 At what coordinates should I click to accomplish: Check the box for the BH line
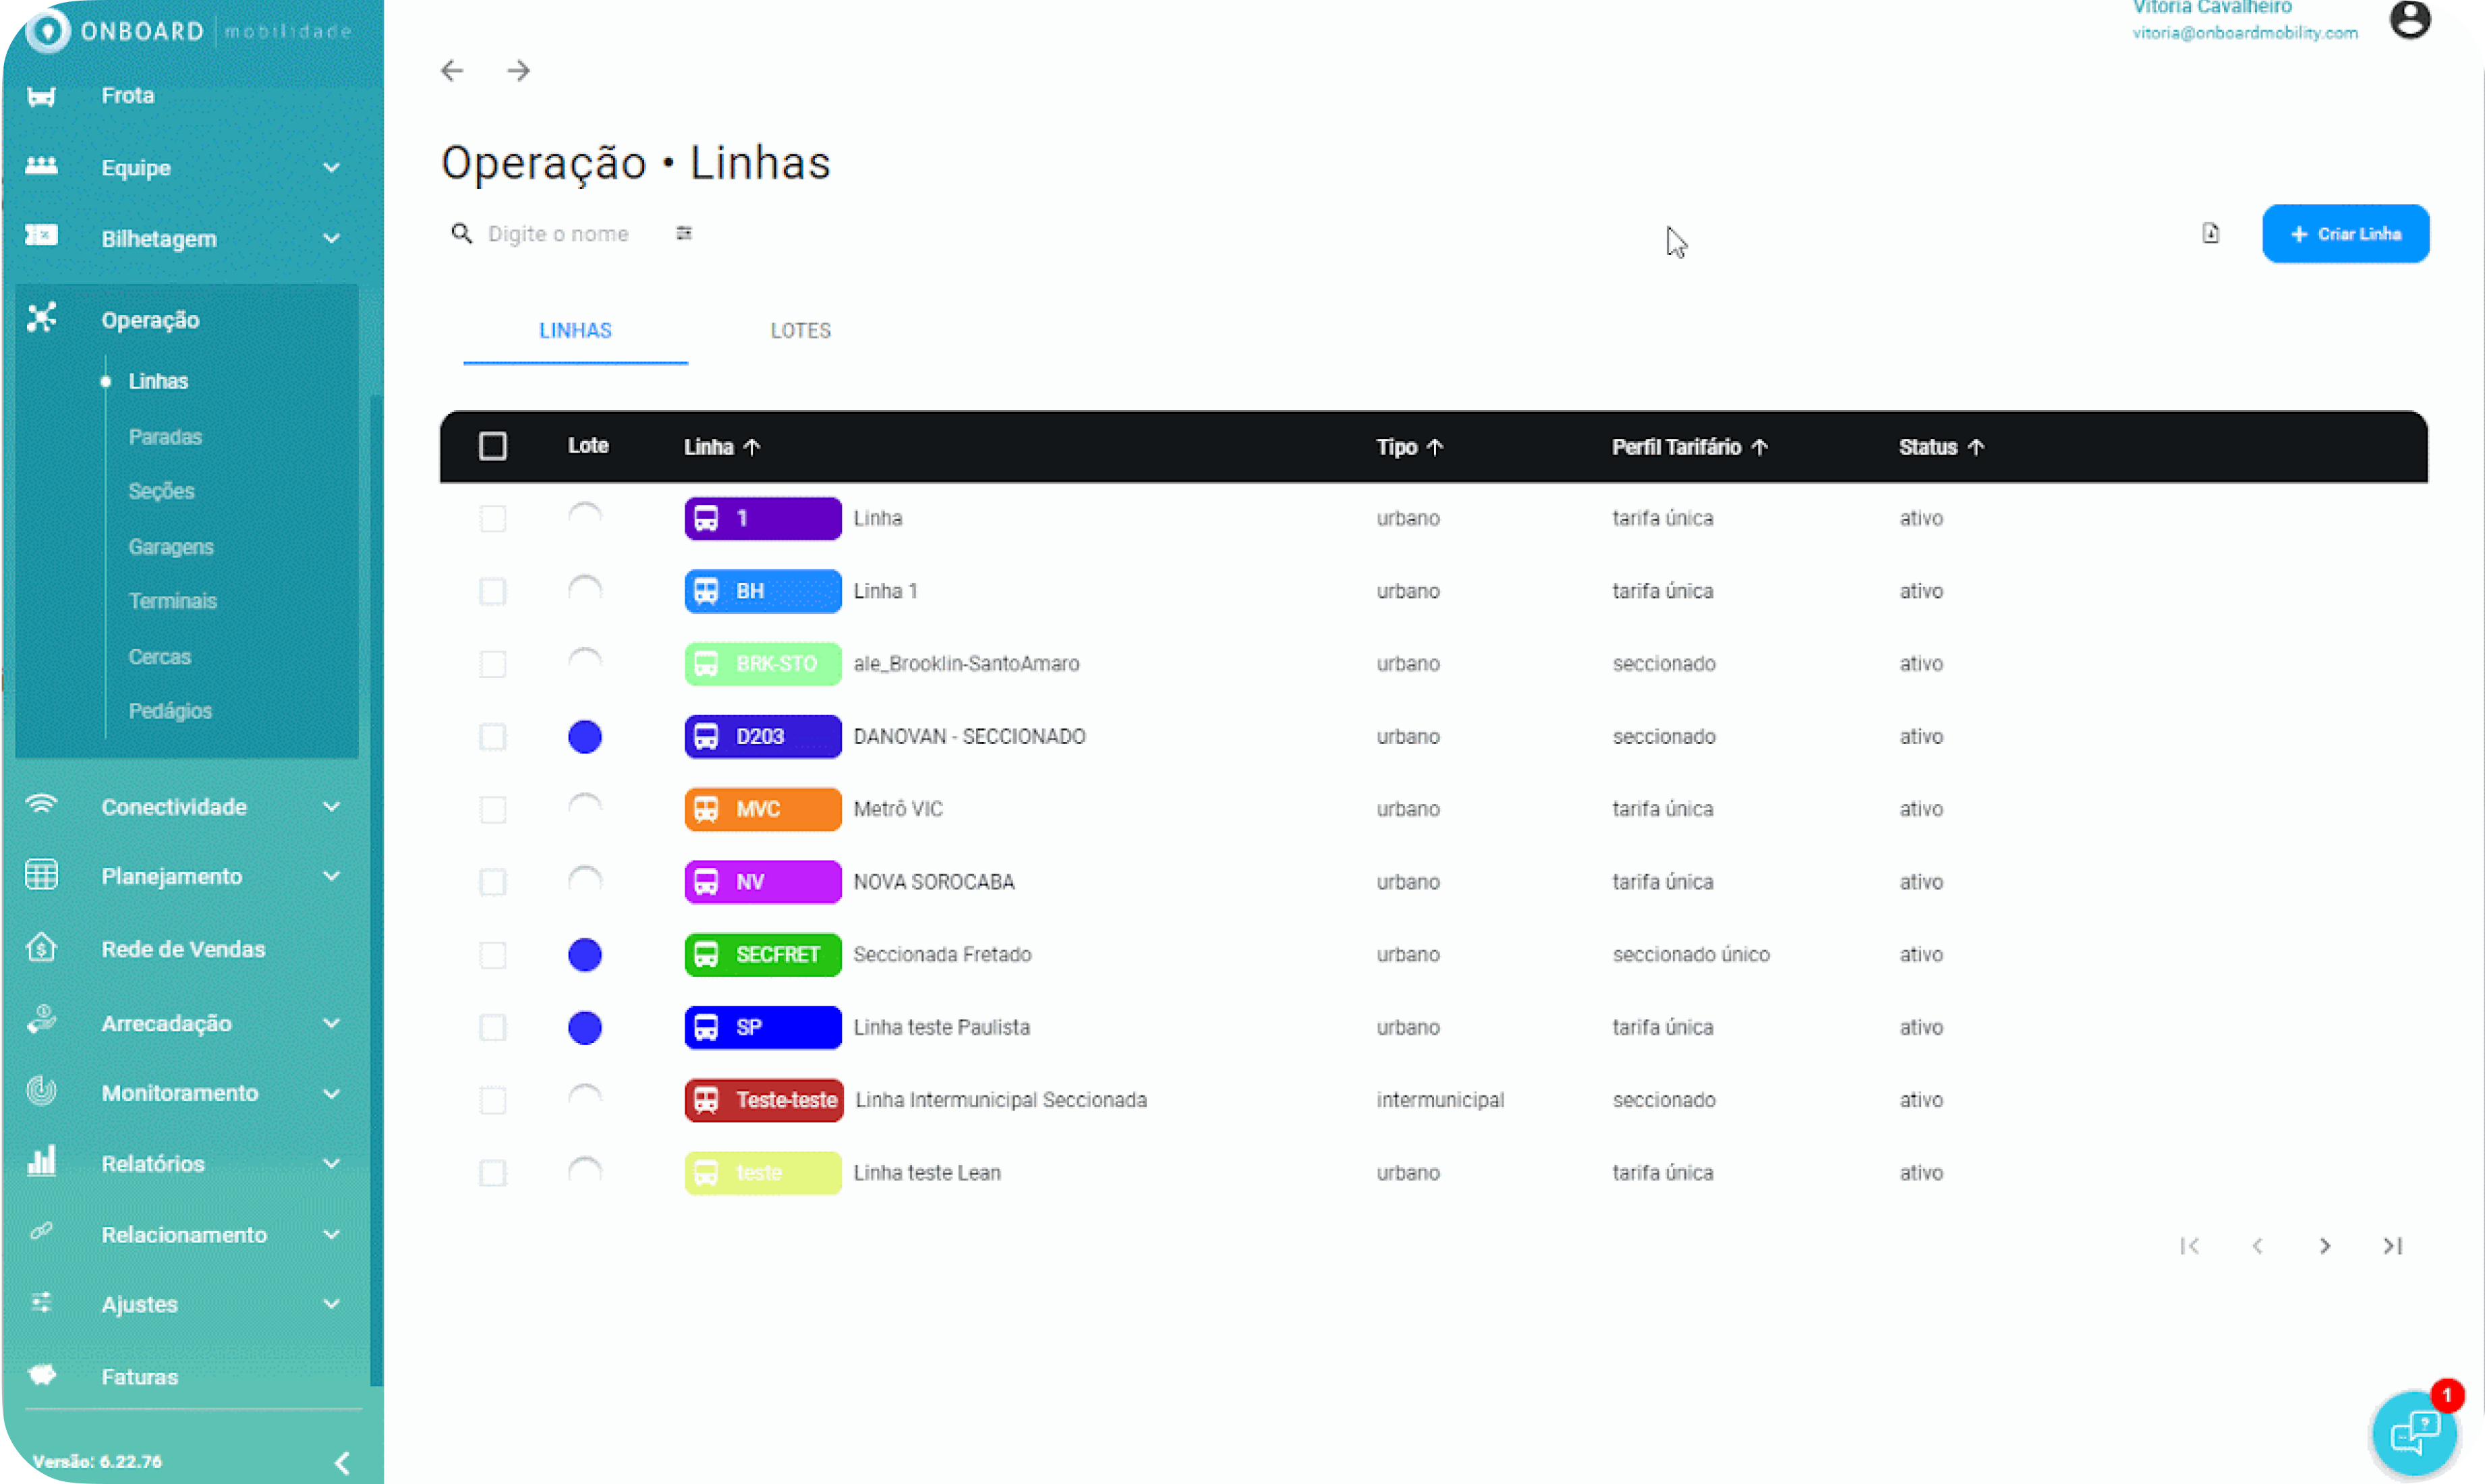tap(493, 591)
